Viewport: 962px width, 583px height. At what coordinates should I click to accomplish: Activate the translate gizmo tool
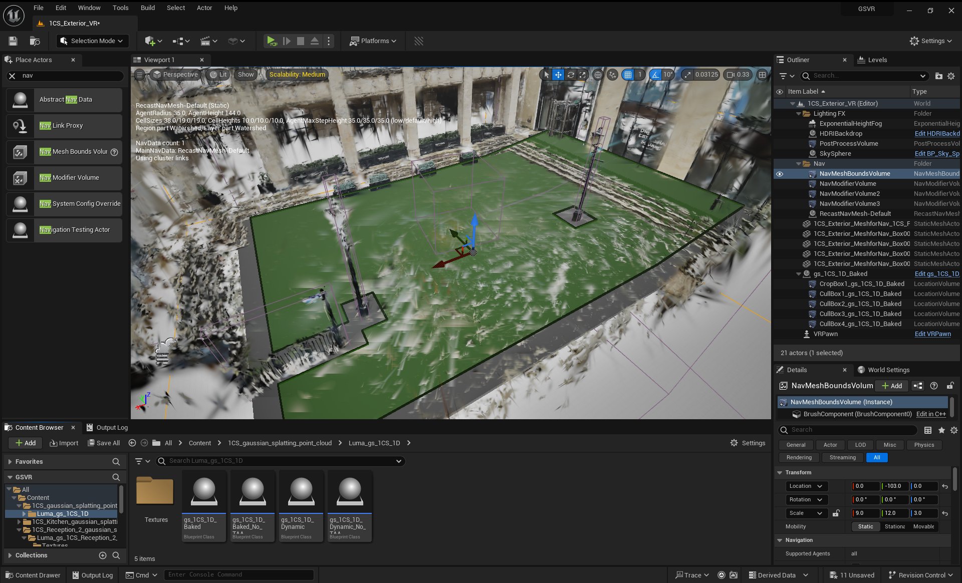tap(558, 75)
